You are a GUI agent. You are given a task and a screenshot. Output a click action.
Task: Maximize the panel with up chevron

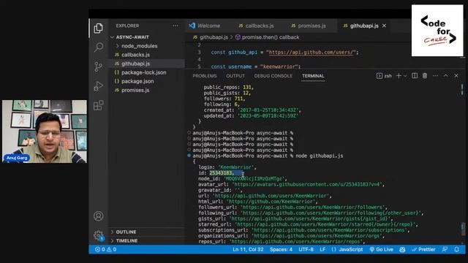click(x=445, y=76)
